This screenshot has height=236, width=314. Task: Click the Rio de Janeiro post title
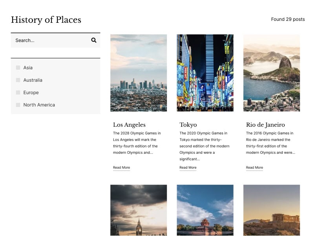tap(265, 125)
